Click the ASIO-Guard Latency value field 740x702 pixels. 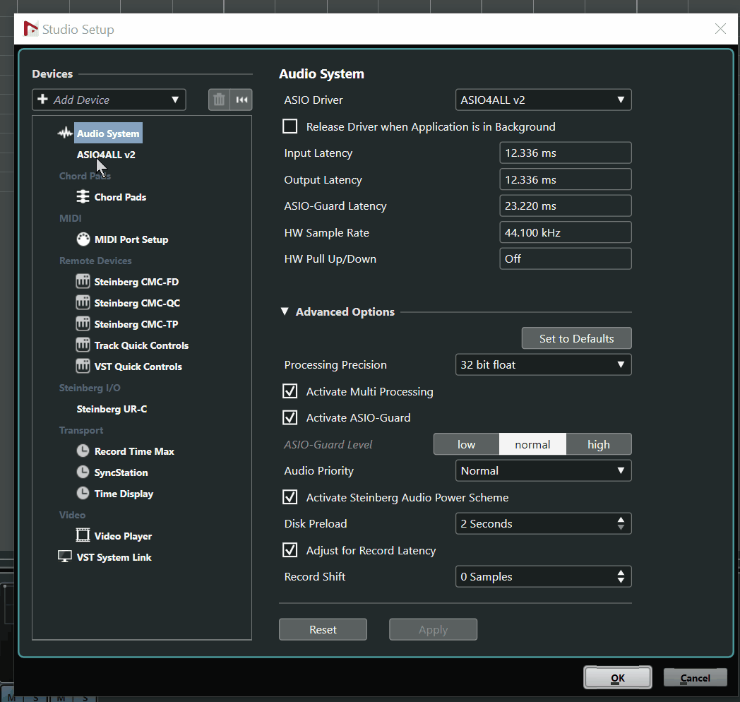[566, 206]
